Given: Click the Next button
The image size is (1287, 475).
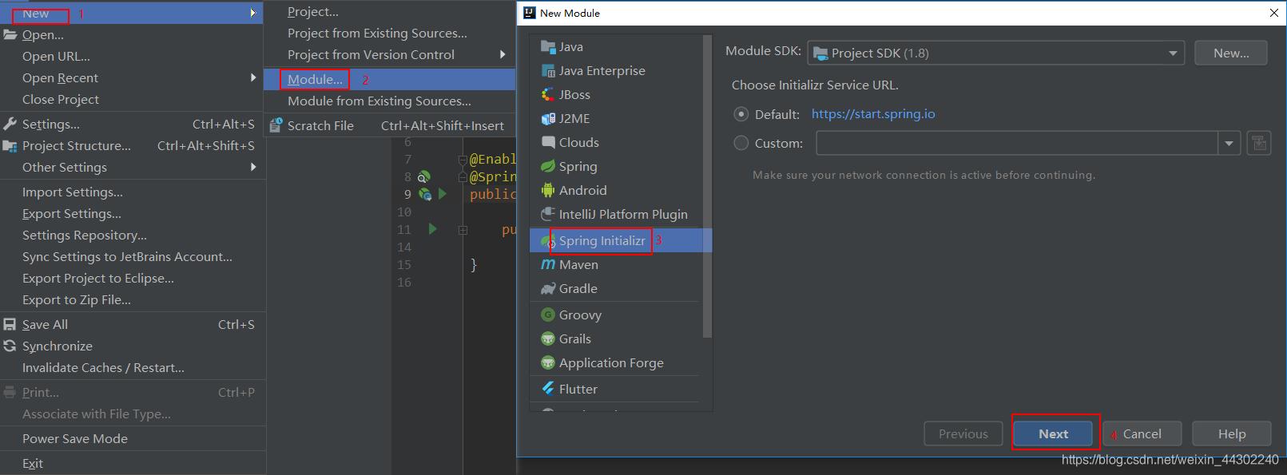Looking at the screenshot, I should pyautogui.click(x=1053, y=433).
